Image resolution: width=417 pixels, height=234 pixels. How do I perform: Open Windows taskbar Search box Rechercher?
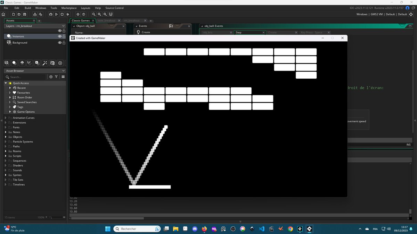tap(137, 229)
